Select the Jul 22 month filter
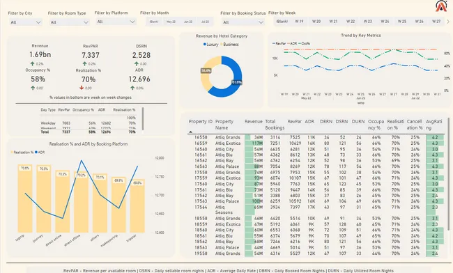 pos(205,22)
